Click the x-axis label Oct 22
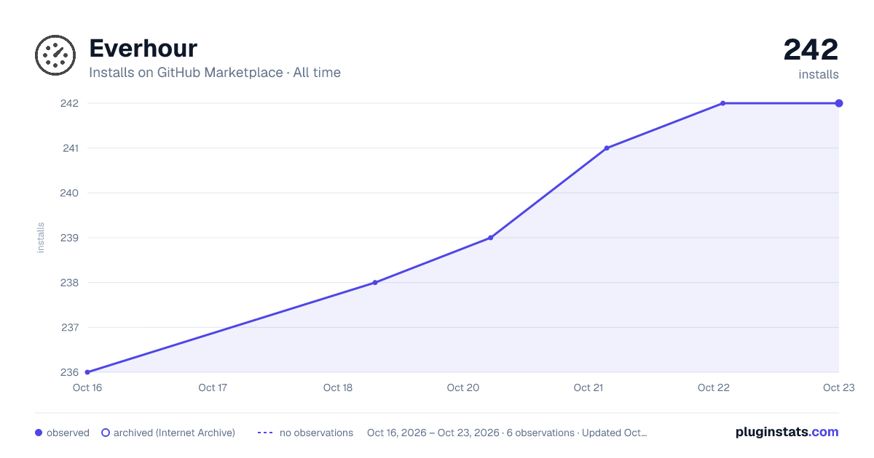 point(714,387)
